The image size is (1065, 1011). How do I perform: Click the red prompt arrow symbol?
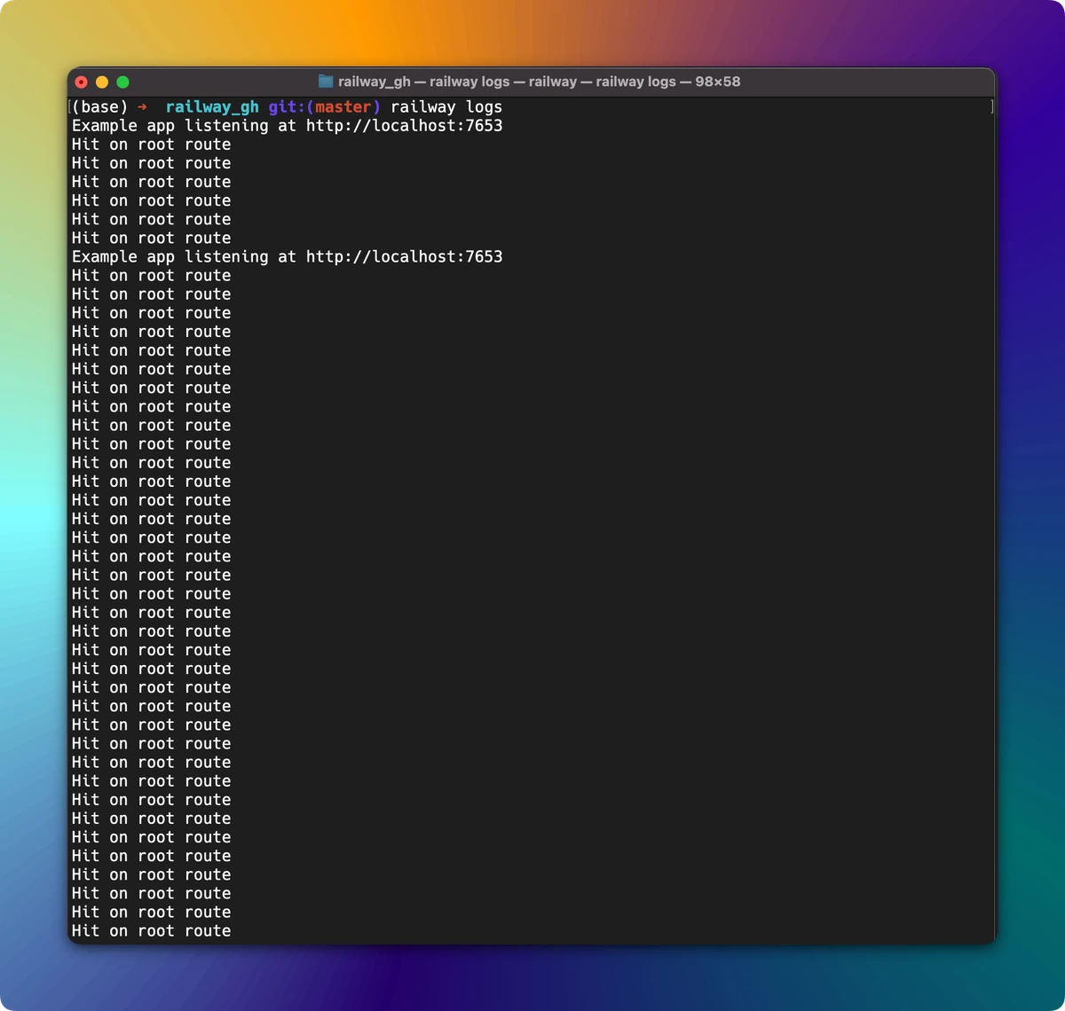tap(142, 107)
